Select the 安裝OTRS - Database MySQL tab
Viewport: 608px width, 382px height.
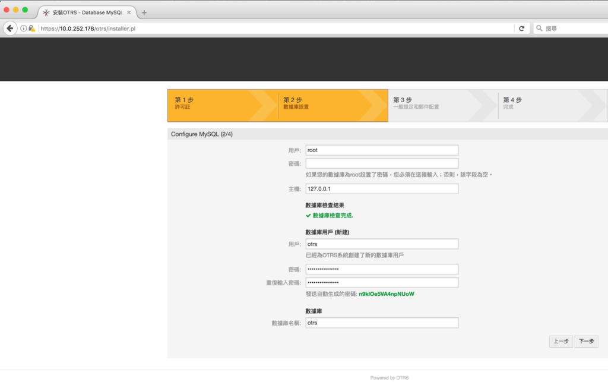(87, 12)
